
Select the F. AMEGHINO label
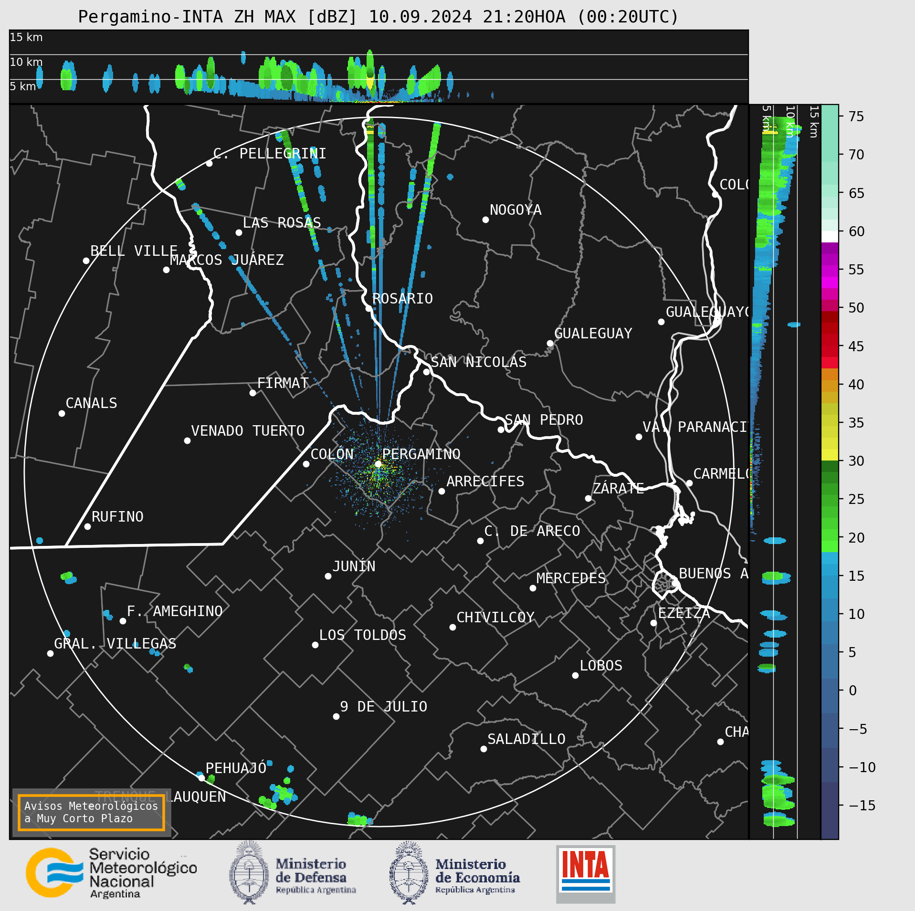point(175,611)
